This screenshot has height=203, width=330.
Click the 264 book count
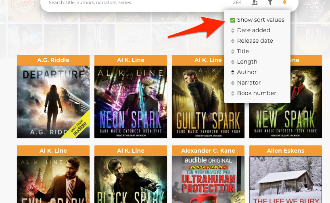pyautogui.click(x=237, y=2)
